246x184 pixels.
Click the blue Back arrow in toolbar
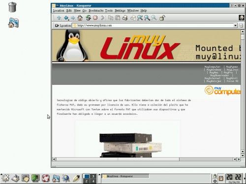(66, 18)
